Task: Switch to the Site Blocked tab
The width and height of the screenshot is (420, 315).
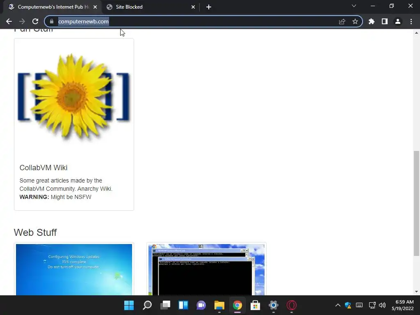Action: (x=150, y=7)
